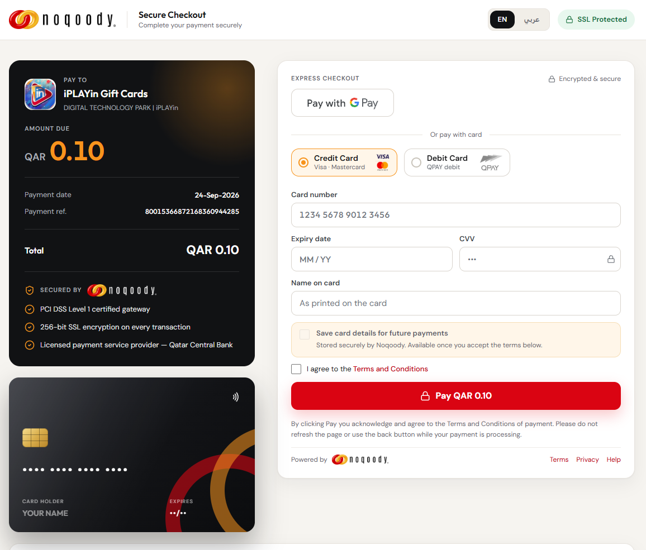Click DIGITAL TECHNOLOGY PARK | iPLAYin text
Image resolution: width=646 pixels, height=550 pixels.
pyautogui.click(x=121, y=108)
